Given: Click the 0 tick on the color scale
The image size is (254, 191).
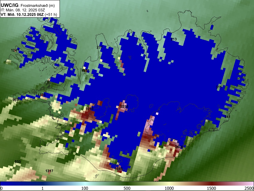Looking at the screenshot, I should [x=1, y=188].
